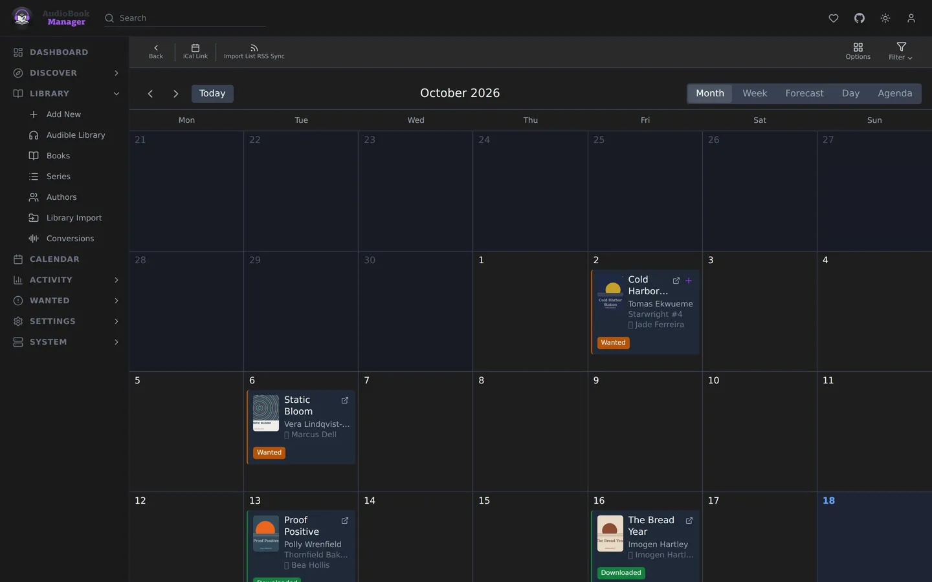Viewport: 932px width, 582px height.
Task: Open the Calendar sidebar item
Action: click(x=65, y=259)
